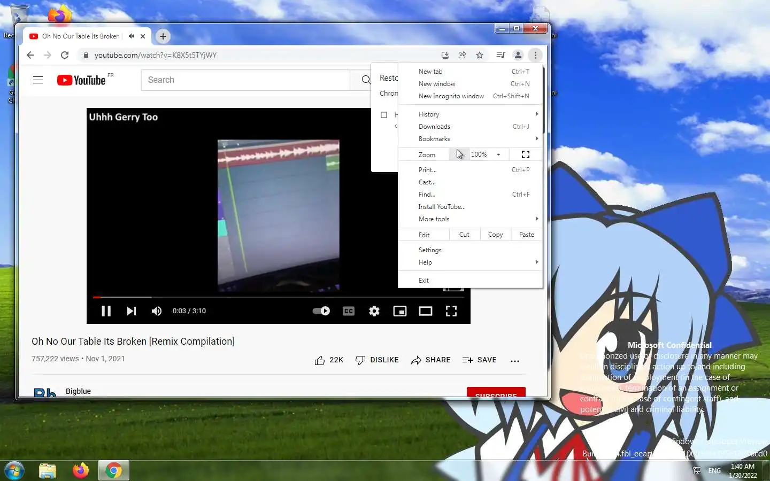Screen dimensions: 770x481
Task: Choose Exit in Chrome menu
Action: [470, 281]
